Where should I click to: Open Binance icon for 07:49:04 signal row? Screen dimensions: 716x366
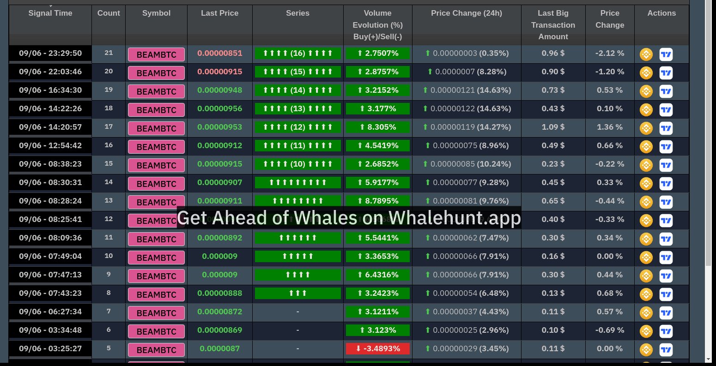[646, 258]
